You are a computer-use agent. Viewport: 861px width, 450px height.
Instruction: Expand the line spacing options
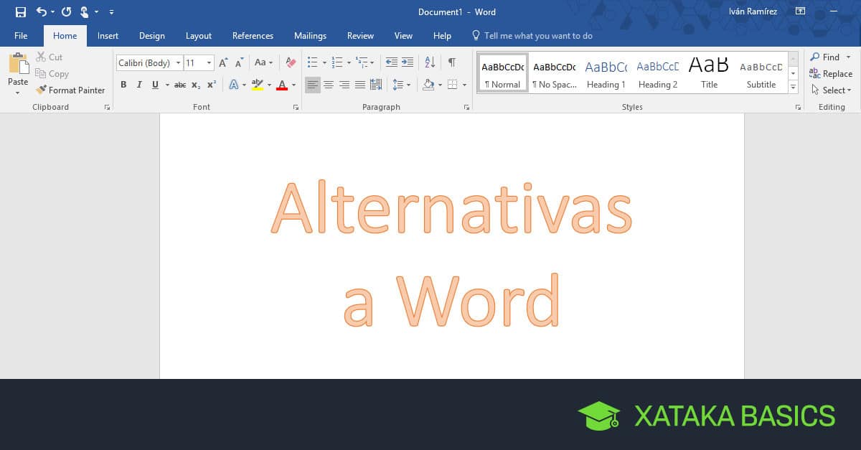point(409,85)
